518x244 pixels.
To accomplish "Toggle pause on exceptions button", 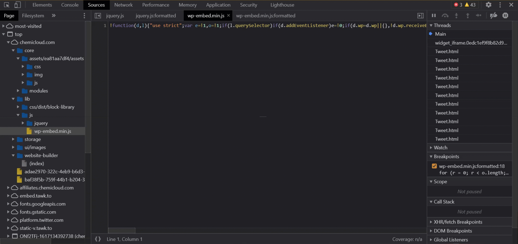I will (505, 16).
